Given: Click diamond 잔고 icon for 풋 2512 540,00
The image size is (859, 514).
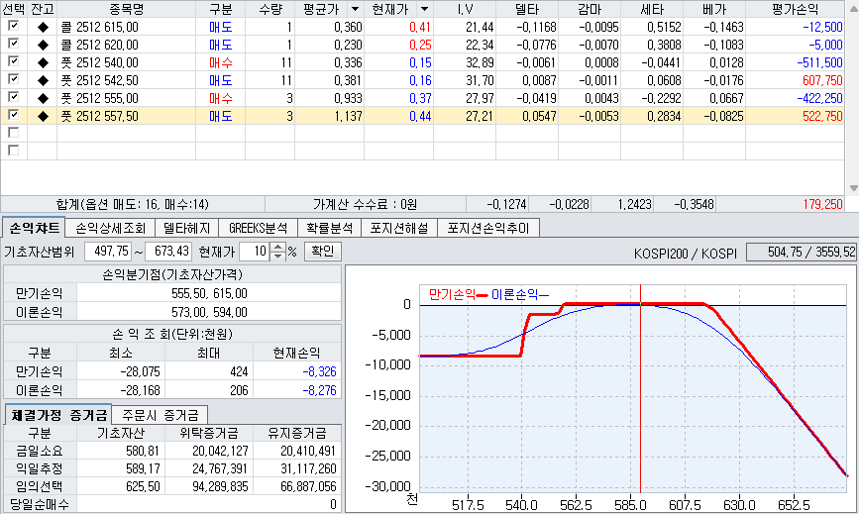Looking at the screenshot, I should tap(43, 62).
